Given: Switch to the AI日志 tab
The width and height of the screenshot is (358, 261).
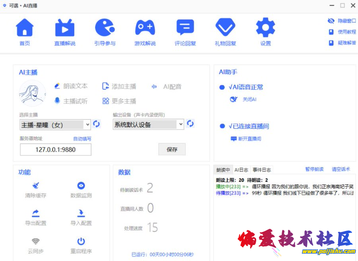Looking at the screenshot, I should pos(241,170).
